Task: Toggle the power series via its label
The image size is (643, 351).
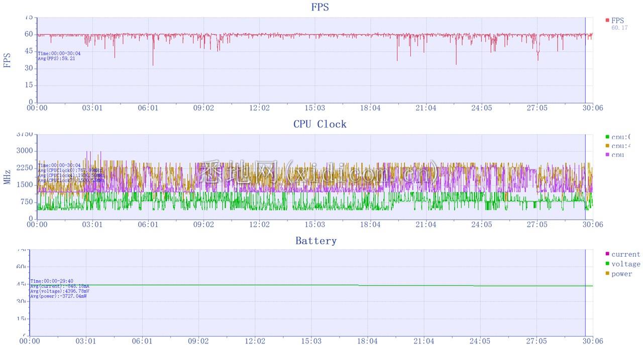Action: (621, 274)
